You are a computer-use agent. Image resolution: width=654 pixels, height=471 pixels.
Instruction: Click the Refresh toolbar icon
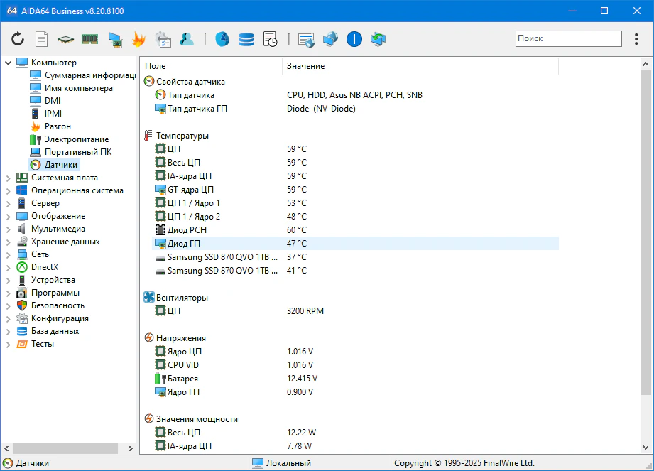(x=18, y=39)
